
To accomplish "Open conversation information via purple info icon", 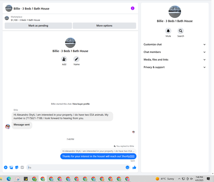I will tap(133, 8).
